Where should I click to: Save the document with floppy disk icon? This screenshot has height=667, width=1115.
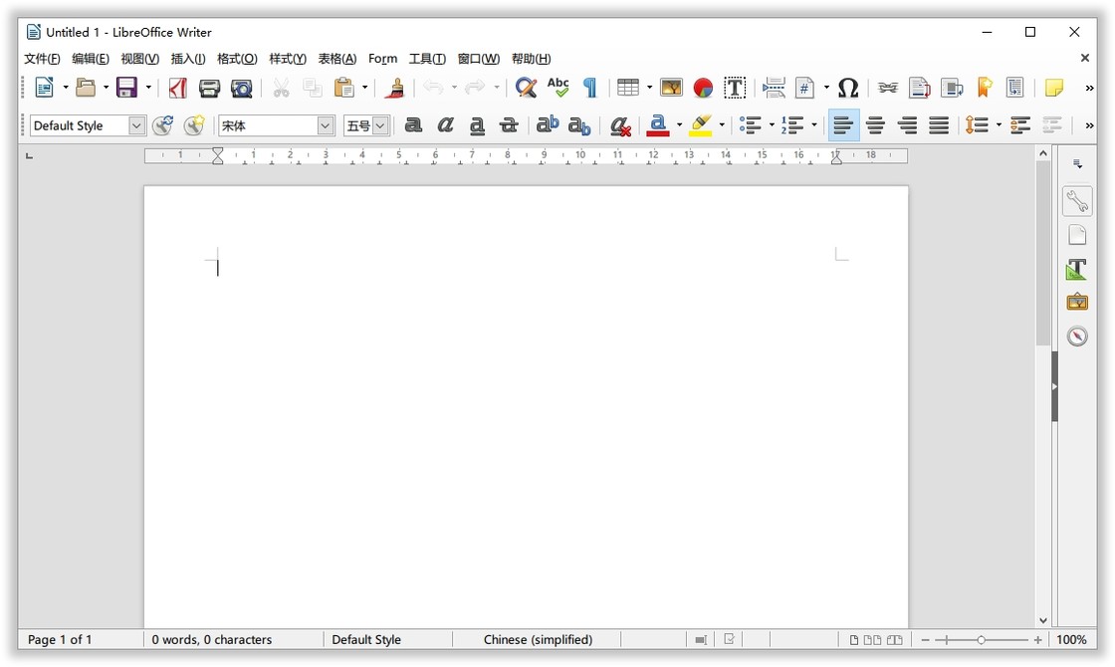(x=126, y=88)
